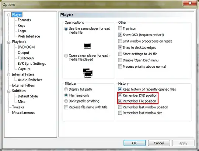
Task: Open the Capture settings page
Action: click(24, 69)
